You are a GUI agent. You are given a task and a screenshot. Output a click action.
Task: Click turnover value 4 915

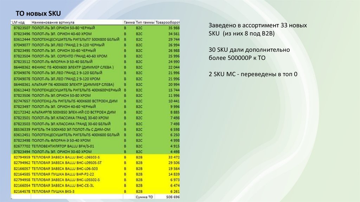tap(175, 146)
